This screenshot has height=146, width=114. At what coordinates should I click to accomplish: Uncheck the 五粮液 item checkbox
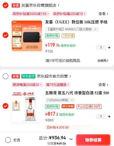click(x=6, y=106)
